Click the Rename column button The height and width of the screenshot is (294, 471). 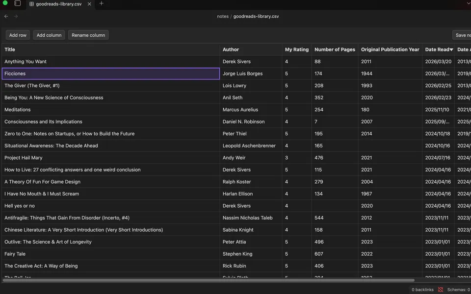click(x=88, y=35)
